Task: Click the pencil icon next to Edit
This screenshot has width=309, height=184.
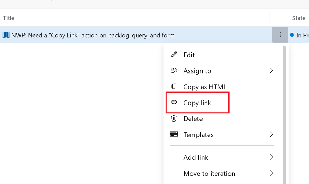Action: click(174, 55)
